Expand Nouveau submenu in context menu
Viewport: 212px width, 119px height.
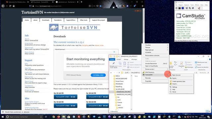167,78
